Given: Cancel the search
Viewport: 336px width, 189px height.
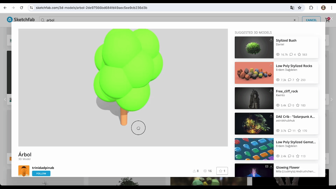Looking at the screenshot, I should 311,20.
